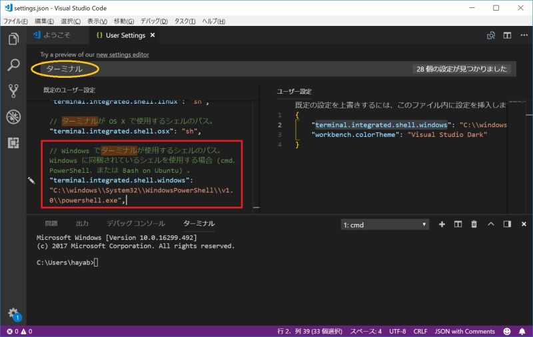Select the ターミナル panel tab

point(199,223)
